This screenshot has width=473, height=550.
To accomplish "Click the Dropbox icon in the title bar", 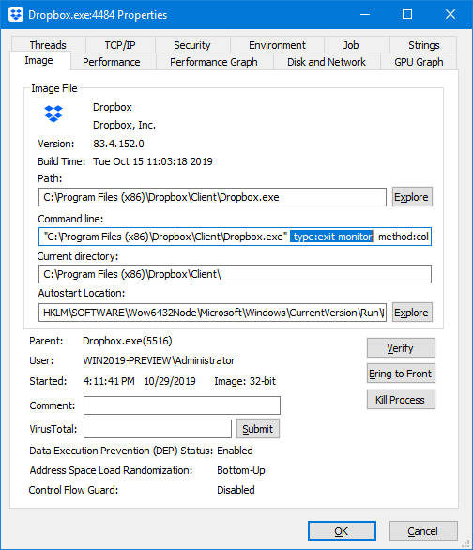I will point(16,15).
